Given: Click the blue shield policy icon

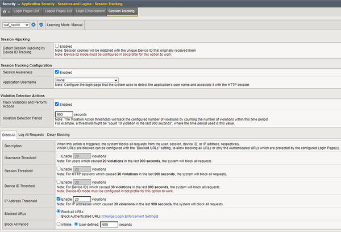Looking at the screenshot, I should [x=41, y=25].
